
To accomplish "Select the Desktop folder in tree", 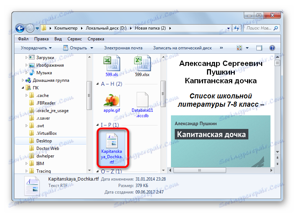I will pyautogui.click(x=44, y=141).
